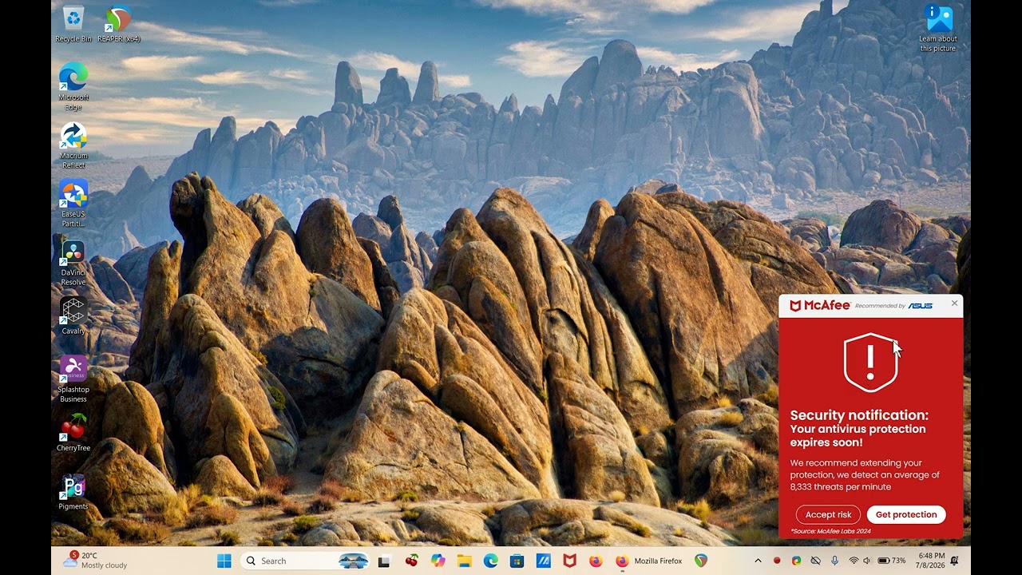Close the McAfee security notification popup

(954, 303)
